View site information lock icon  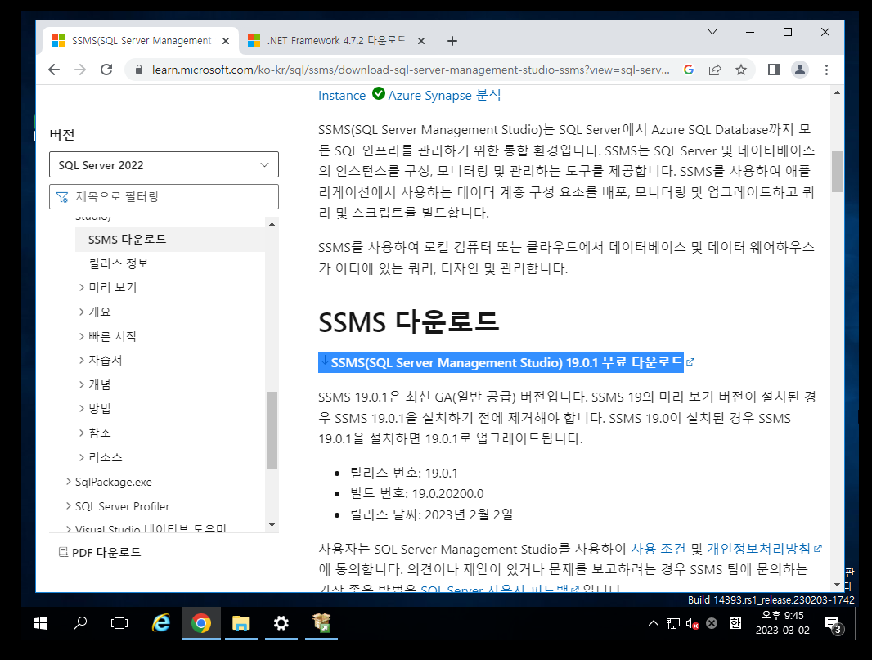(x=139, y=70)
